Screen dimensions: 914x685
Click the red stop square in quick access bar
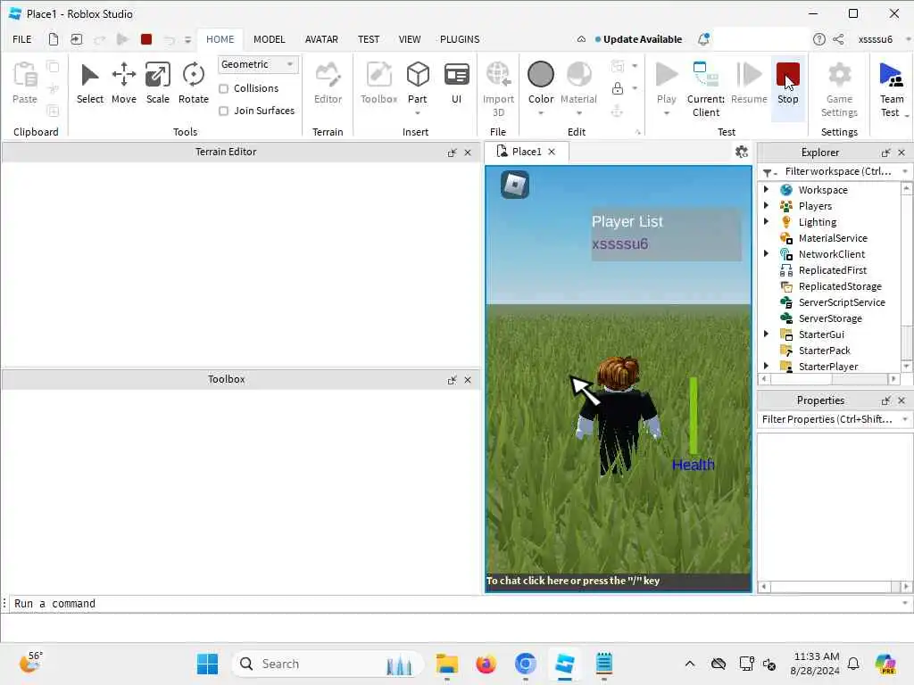146,39
